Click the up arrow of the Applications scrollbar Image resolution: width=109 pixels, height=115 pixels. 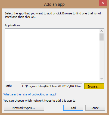coord(101,31)
